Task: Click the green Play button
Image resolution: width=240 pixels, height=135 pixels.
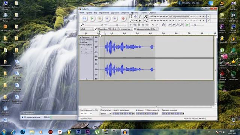Action: coord(92,18)
